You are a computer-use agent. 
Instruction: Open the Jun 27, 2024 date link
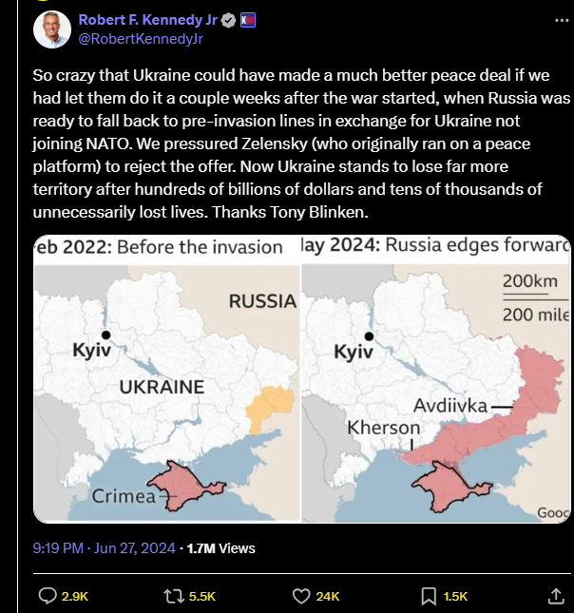coord(135,548)
